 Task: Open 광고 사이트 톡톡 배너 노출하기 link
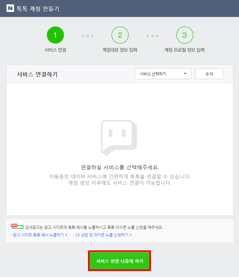click(39, 235)
